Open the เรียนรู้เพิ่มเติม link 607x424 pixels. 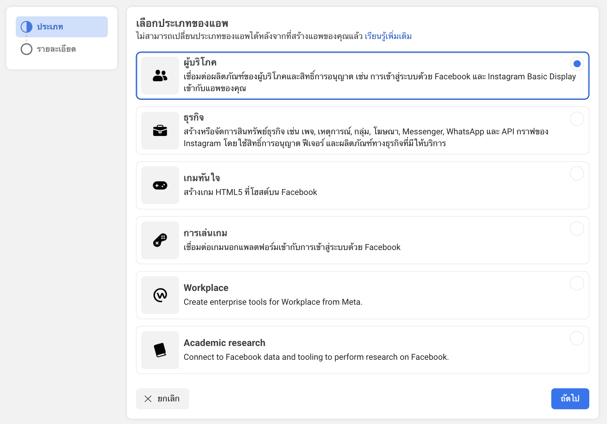(x=388, y=36)
